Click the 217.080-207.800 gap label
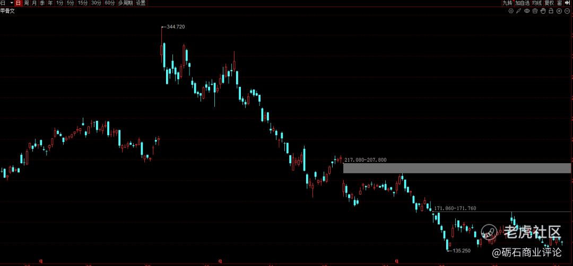Image resolution: width=573 pixels, height=266 pixels. pyautogui.click(x=366, y=160)
